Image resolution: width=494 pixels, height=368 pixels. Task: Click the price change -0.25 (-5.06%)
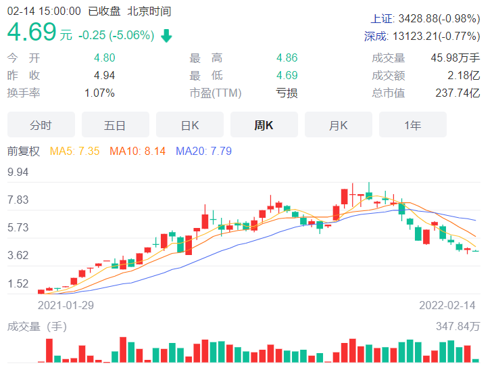(116, 35)
